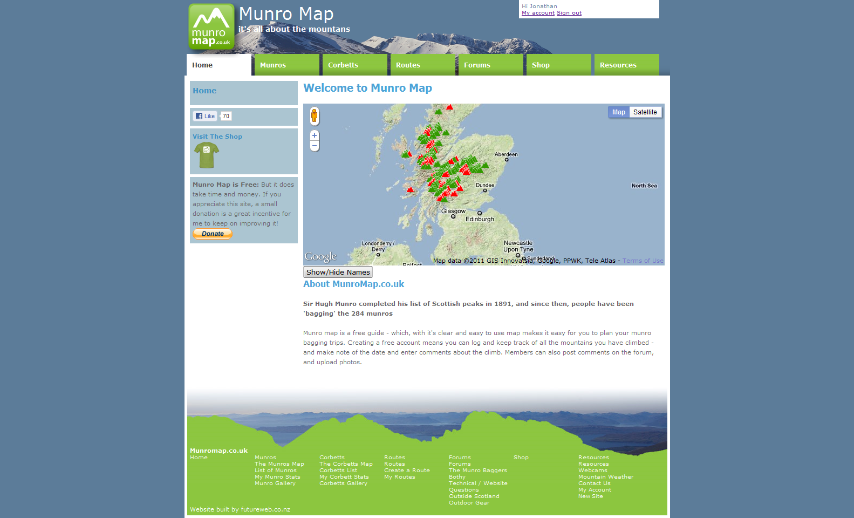Open the Home navigation tab
854x518 pixels.
coord(219,65)
